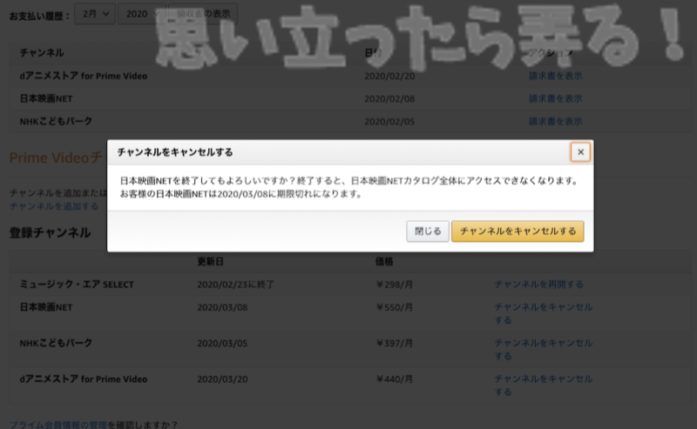Click the ¥550/月 price
This screenshot has height=429, width=697.
[x=395, y=307]
